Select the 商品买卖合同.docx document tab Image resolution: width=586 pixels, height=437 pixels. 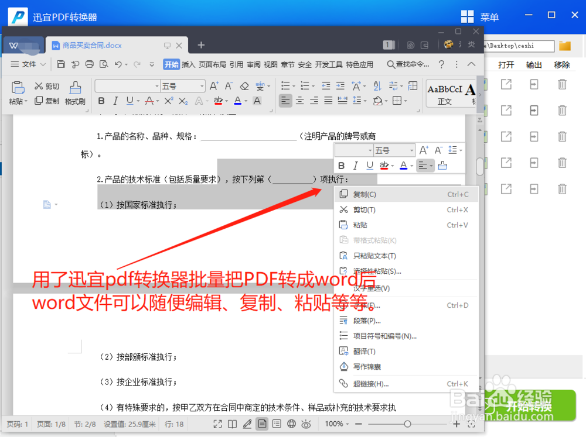[117, 46]
